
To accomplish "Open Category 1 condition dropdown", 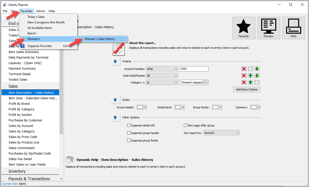I will [162, 82].
